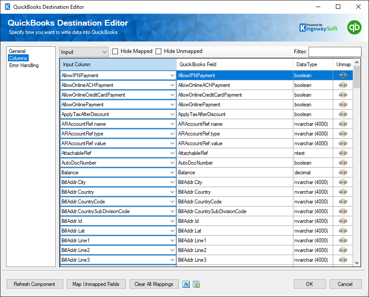369x297 pixels.
Task: Enable the Hide Mapped checkbox
Action: point(115,51)
